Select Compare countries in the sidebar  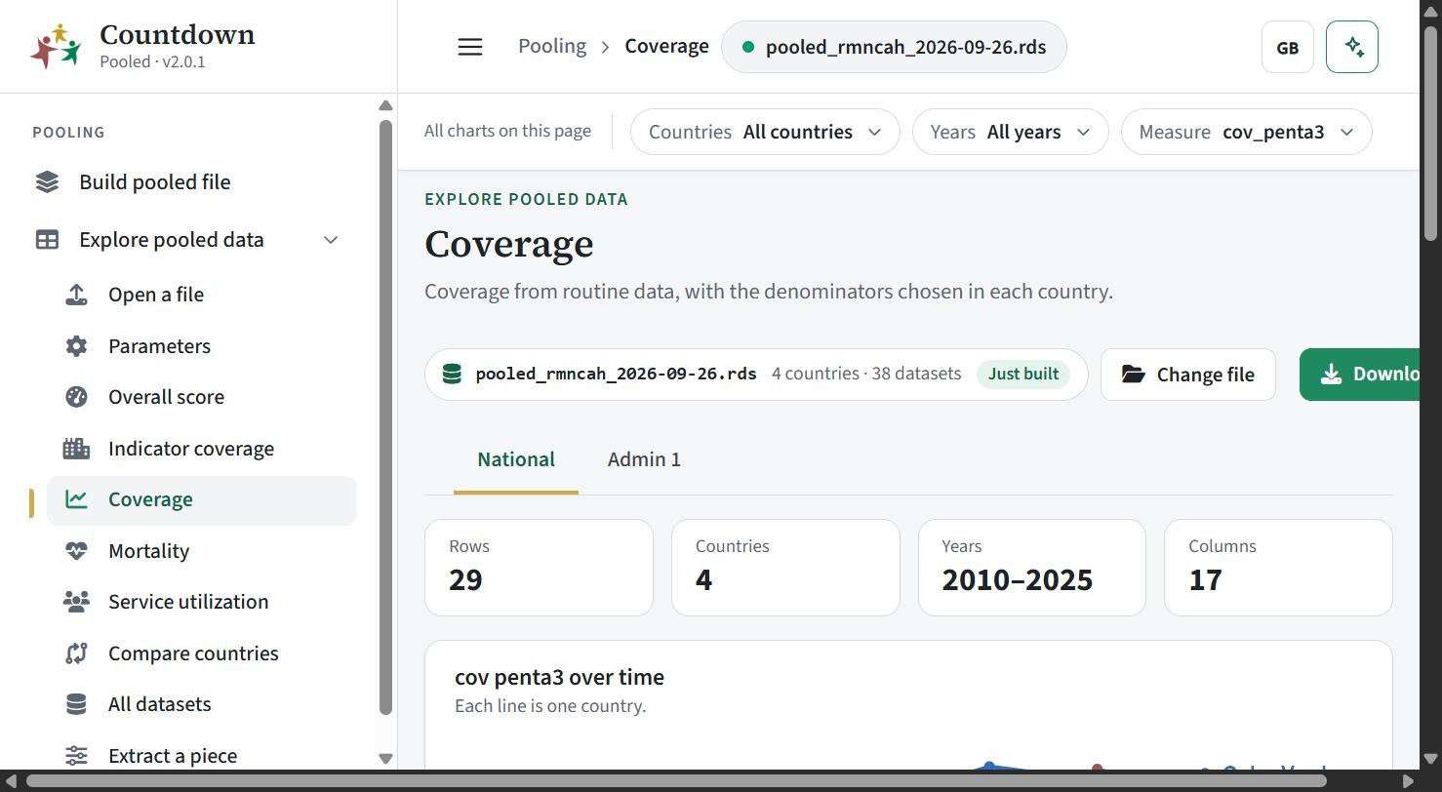tap(202, 653)
